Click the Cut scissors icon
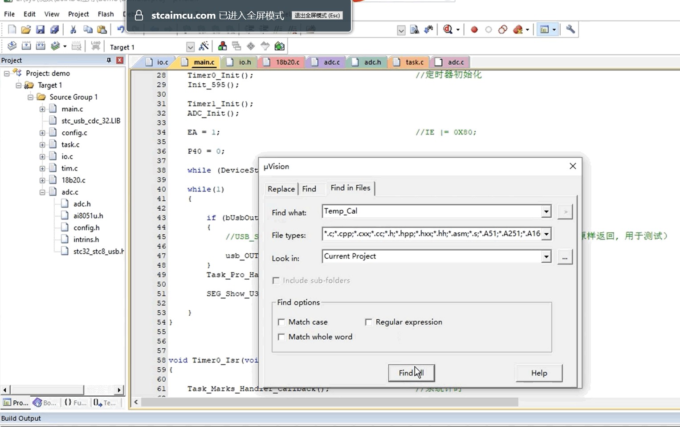680x427 pixels. (73, 29)
